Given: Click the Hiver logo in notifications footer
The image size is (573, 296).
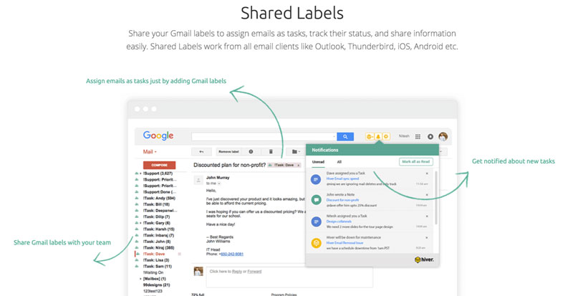Looking at the screenshot, I should [x=424, y=259].
